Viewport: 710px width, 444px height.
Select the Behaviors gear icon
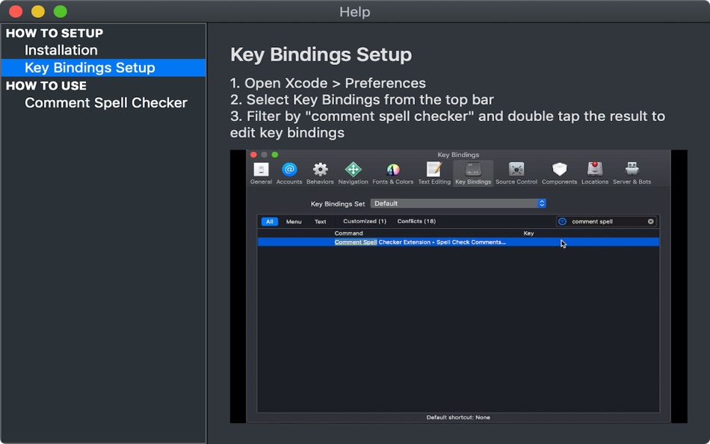tap(320, 173)
